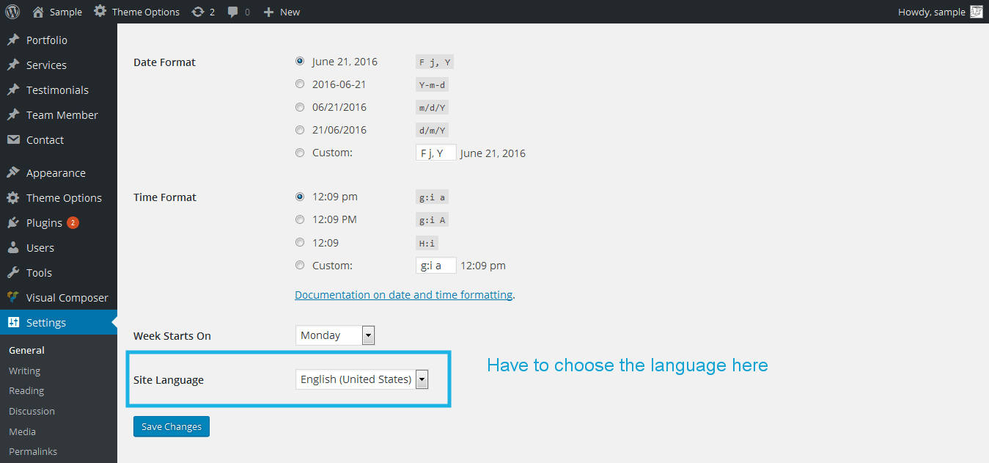Click the user avatar next to Howdy
The height and width of the screenshot is (463, 989).
coord(976,12)
